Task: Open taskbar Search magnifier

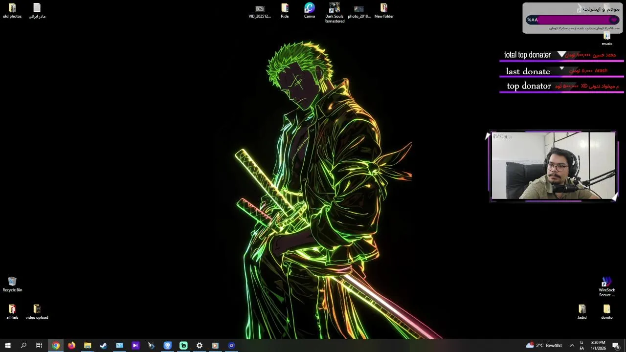Action: click(x=23, y=346)
